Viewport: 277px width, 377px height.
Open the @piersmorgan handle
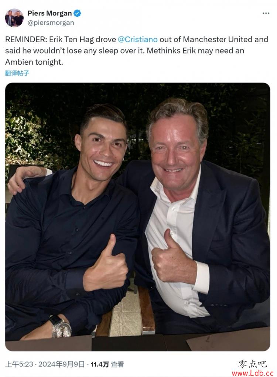pyautogui.click(x=51, y=23)
